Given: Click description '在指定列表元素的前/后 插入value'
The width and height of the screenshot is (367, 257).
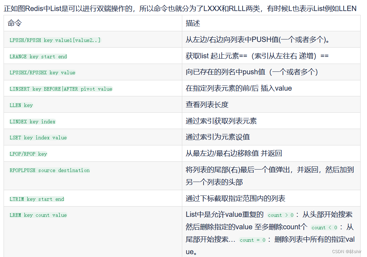Looking at the screenshot, I should click(239, 88).
